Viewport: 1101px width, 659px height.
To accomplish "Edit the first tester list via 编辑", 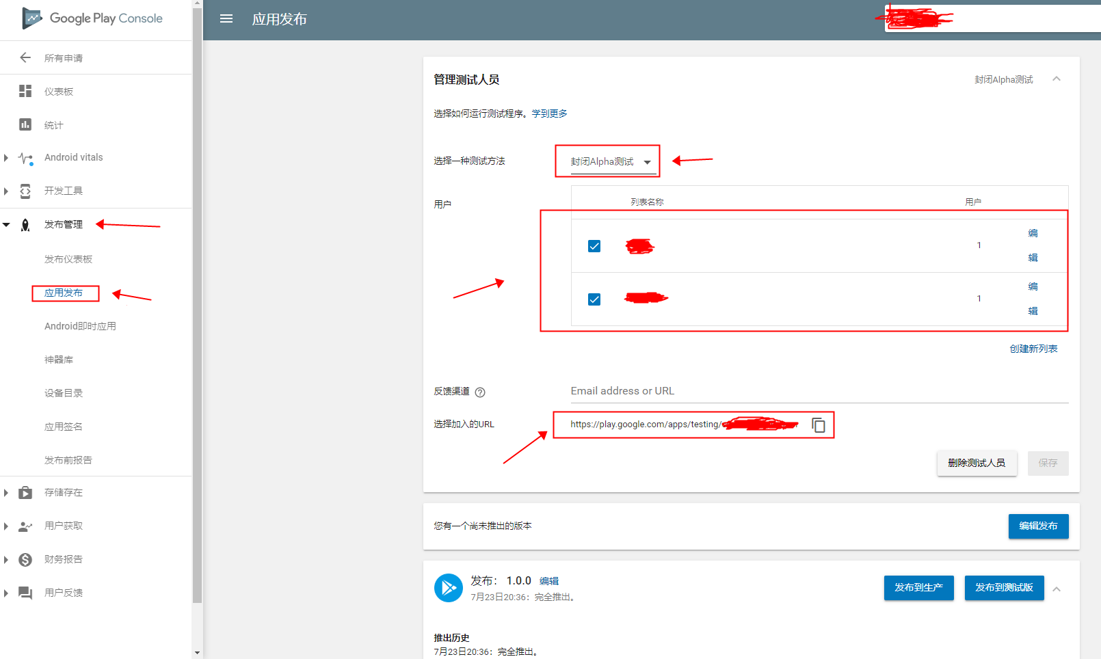I will tap(1033, 245).
